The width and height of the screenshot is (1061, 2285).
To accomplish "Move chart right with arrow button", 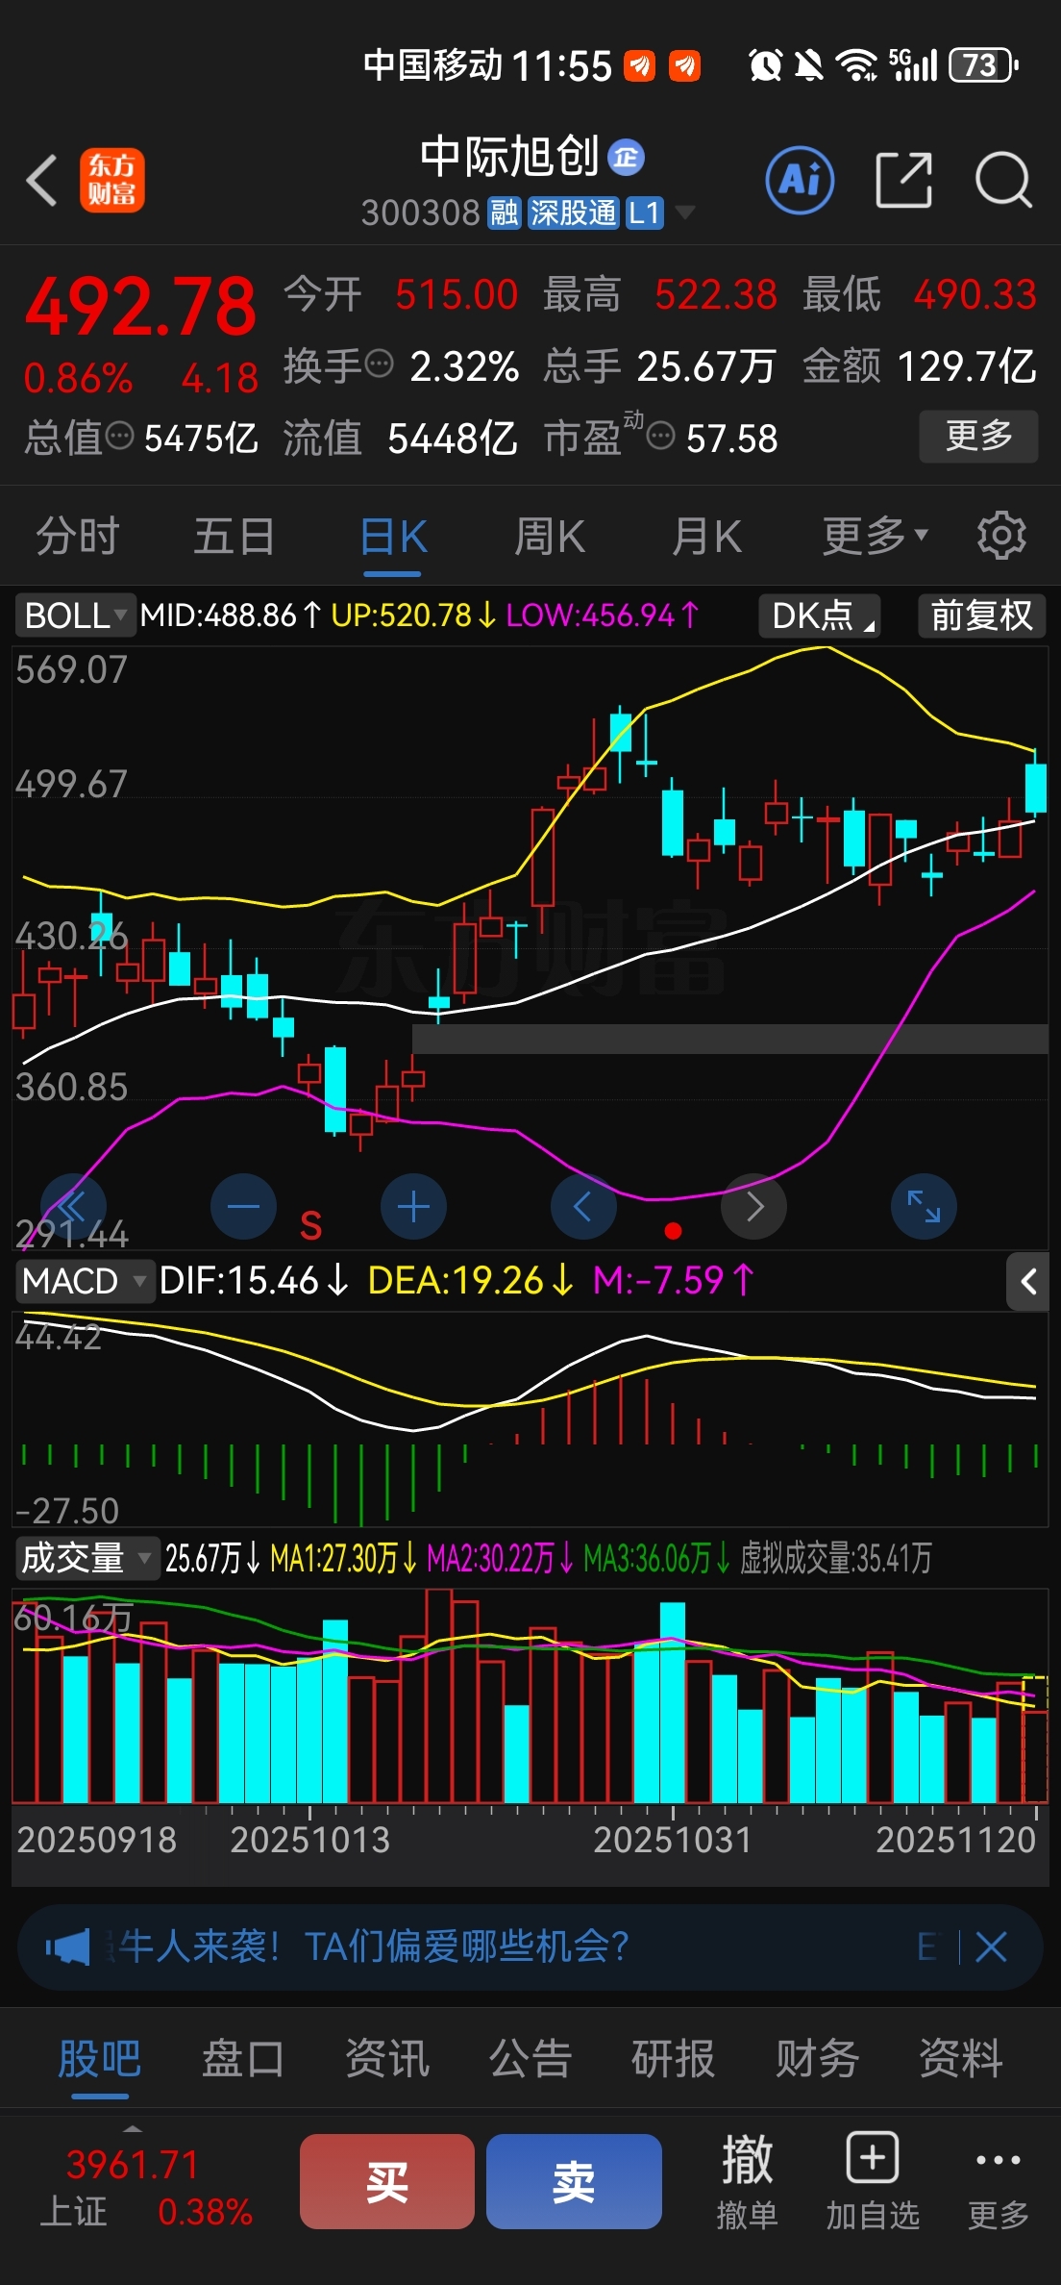I will click(754, 1206).
